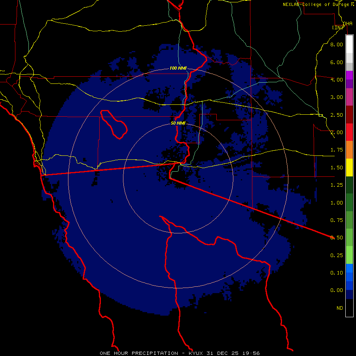Click the magenta swatch above the 4.00 label
The width and height of the screenshot is (356, 356).
point(349,75)
